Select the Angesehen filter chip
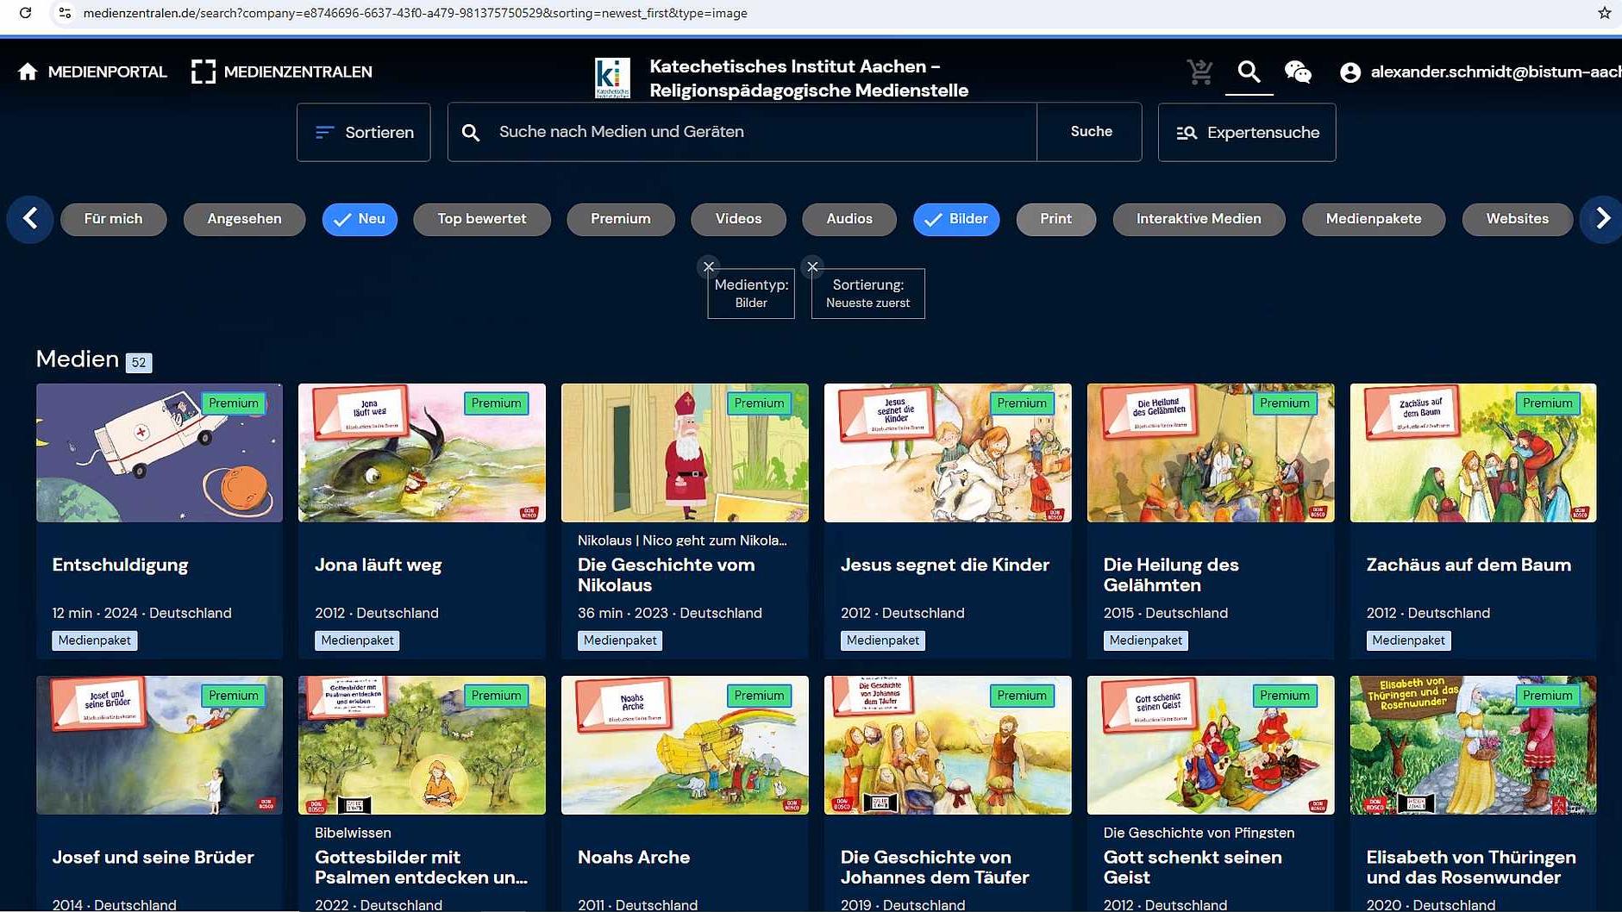Image resolution: width=1622 pixels, height=912 pixels. pos(244,219)
